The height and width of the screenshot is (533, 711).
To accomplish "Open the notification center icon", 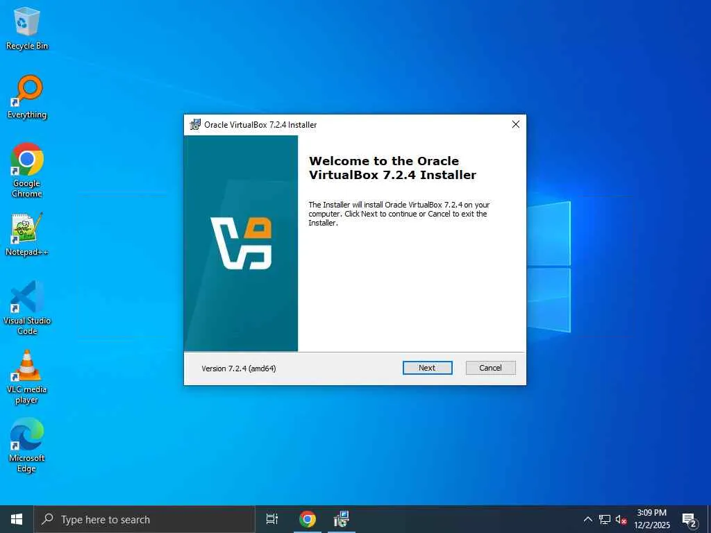I will (x=689, y=519).
